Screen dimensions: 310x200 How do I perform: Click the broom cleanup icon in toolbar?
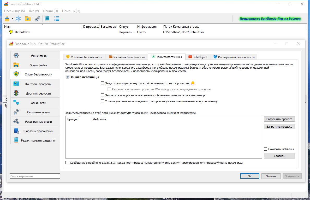click(7, 19)
